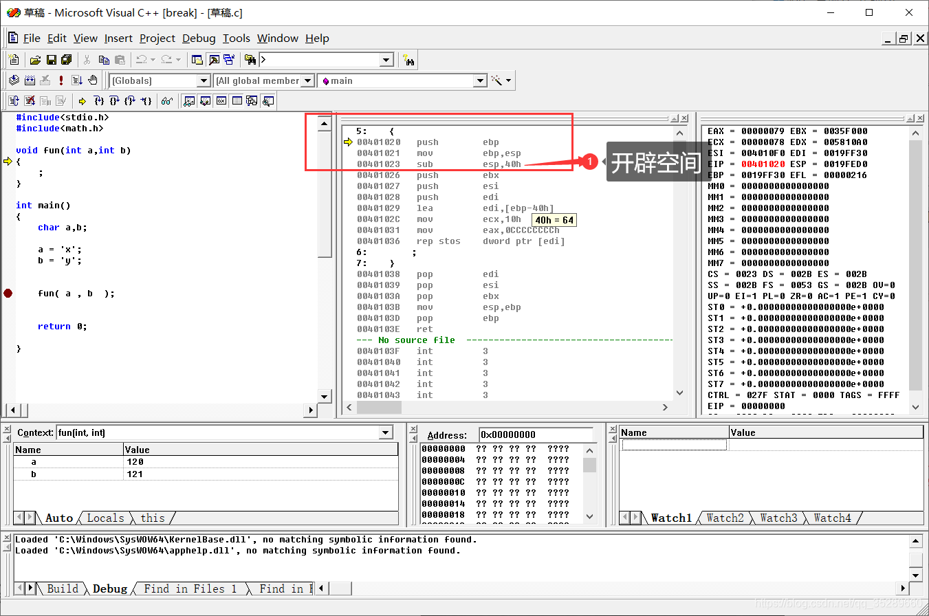Toggle the Output pane button
This screenshot has height=616, width=929.
coord(214,60)
